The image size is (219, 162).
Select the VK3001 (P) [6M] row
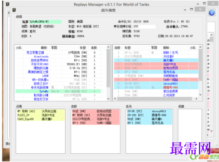[x=58, y=64]
